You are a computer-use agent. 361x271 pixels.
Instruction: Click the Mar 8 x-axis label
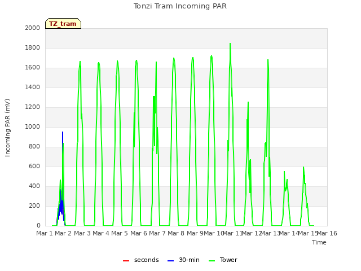[x=176, y=233]
